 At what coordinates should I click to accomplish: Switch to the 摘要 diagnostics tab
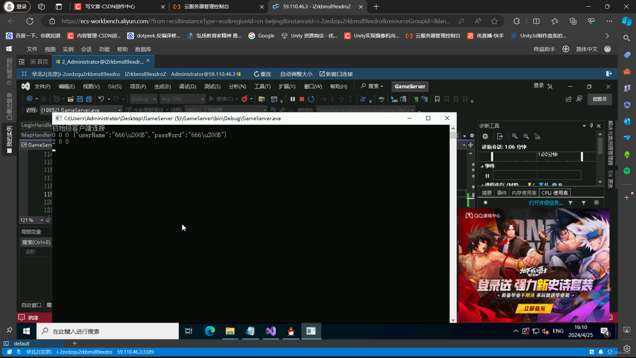[x=487, y=193]
